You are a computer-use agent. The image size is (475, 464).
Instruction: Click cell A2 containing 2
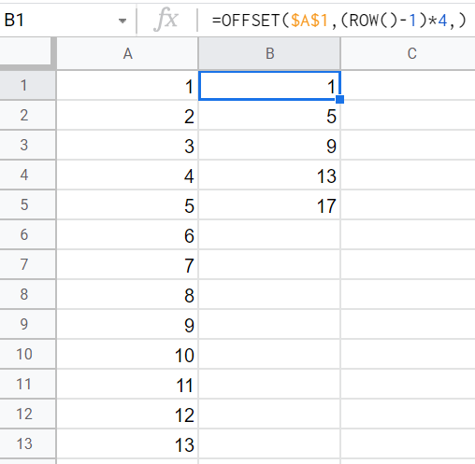[x=127, y=115]
